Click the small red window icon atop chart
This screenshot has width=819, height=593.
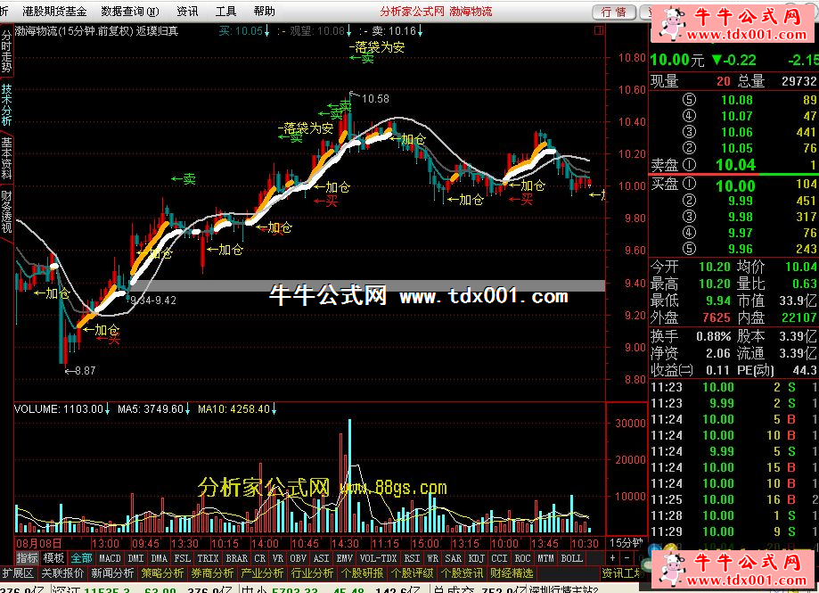pos(599,31)
